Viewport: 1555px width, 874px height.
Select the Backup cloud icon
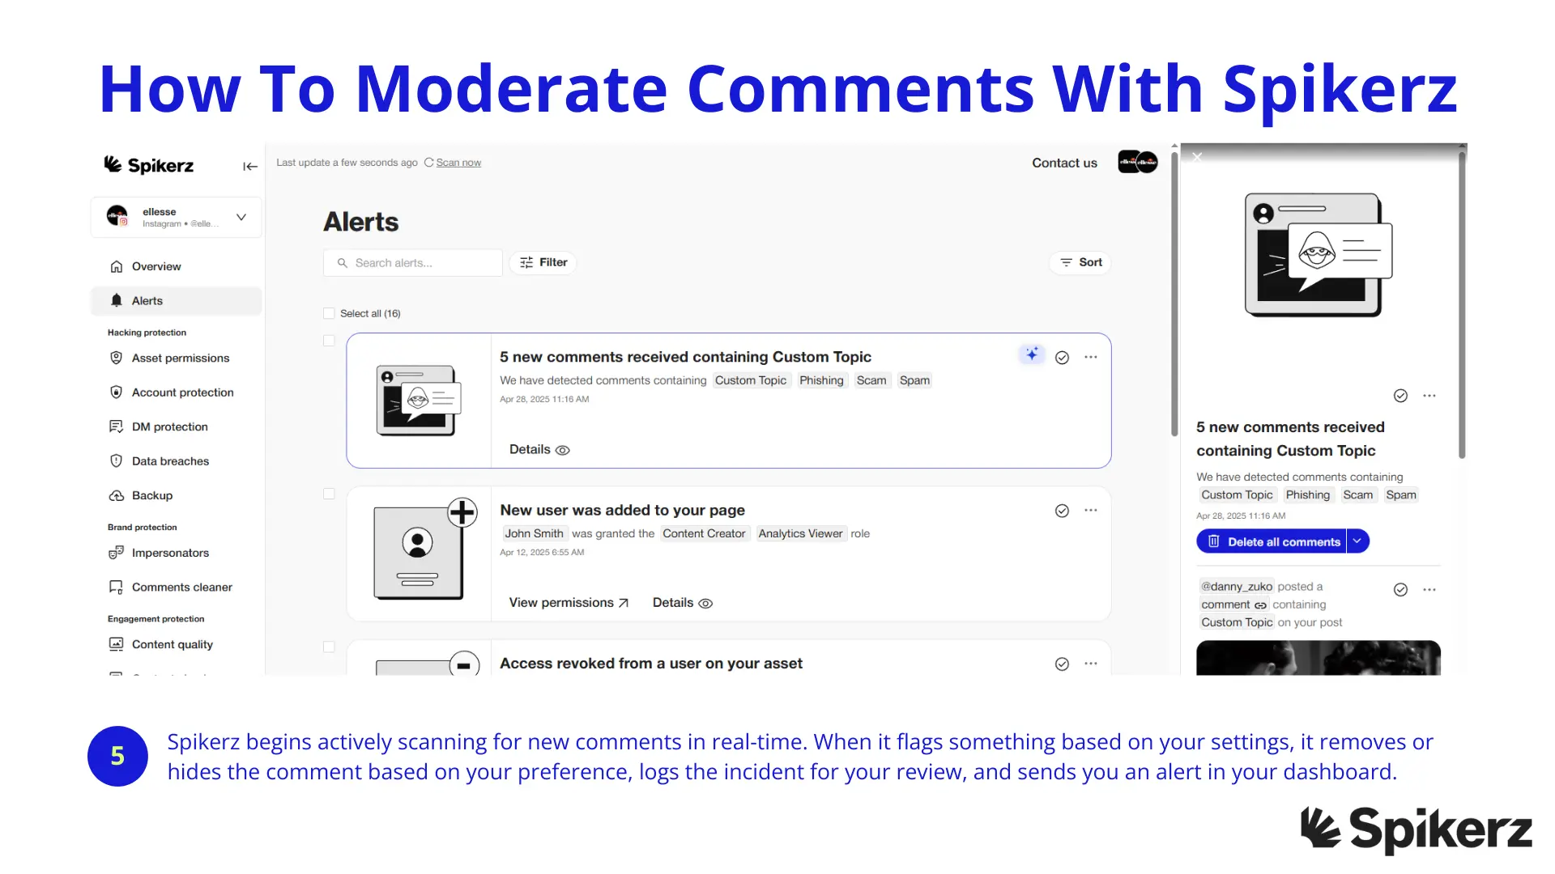tap(116, 495)
